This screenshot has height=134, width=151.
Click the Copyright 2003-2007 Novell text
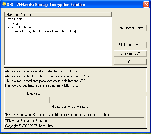point(29,126)
